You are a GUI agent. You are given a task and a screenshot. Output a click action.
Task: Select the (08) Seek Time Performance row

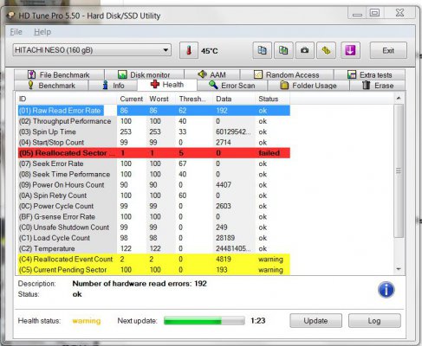pyautogui.click(x=154, y=174)
